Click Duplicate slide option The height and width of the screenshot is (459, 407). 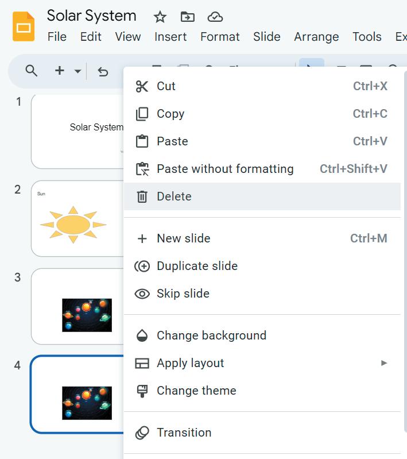[x=197, y=266]
